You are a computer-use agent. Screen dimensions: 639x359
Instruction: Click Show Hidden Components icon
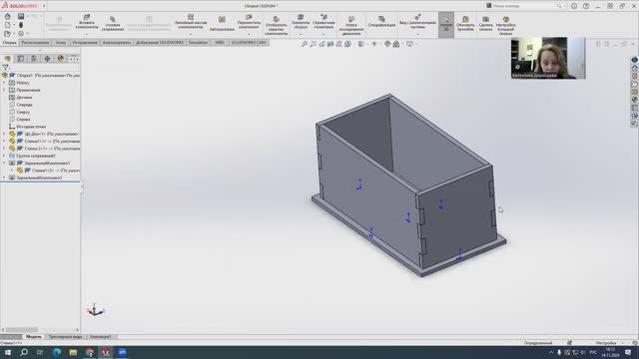(276, 19)
